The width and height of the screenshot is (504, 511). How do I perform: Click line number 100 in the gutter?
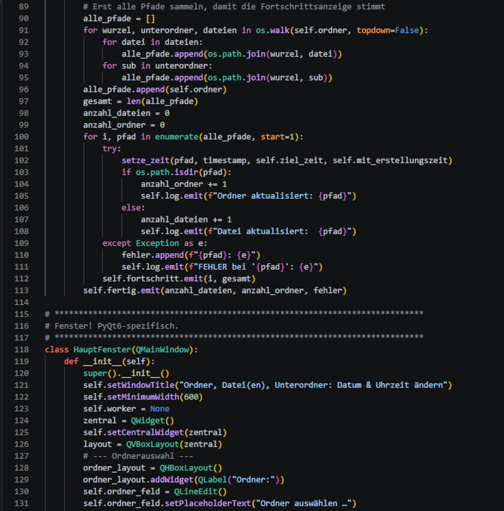[22, 137]
